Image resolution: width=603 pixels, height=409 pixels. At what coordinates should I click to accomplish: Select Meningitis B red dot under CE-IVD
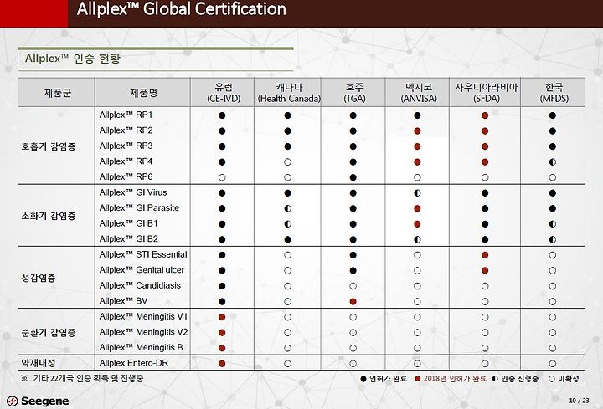coord(222,348)
